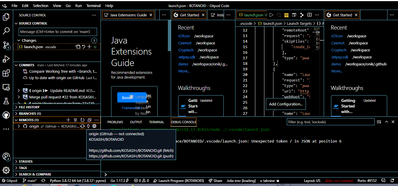
Task: Open IOTcon in the middle Recent list
Action: (x=184, y=36)
